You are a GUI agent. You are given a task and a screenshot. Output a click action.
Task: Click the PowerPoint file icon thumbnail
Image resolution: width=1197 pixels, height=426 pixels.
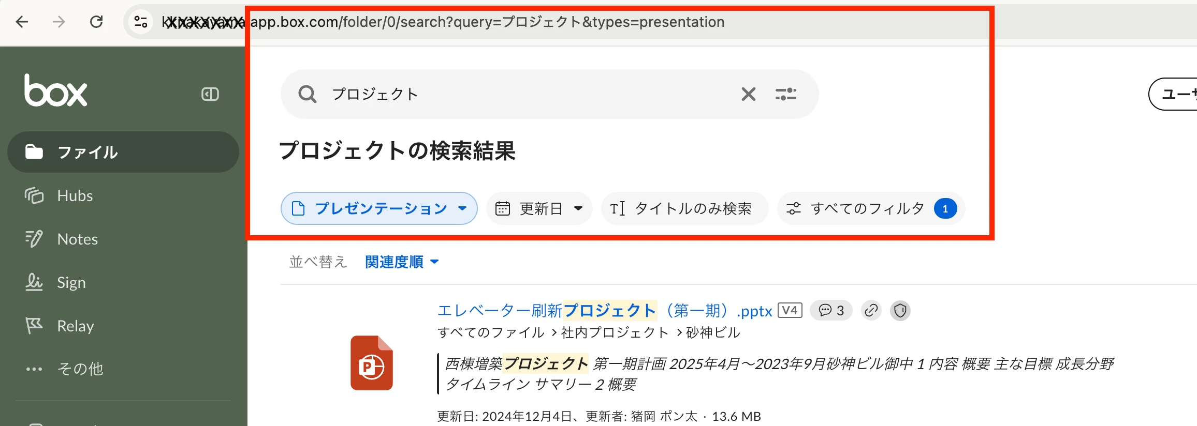tap(372, 363)
